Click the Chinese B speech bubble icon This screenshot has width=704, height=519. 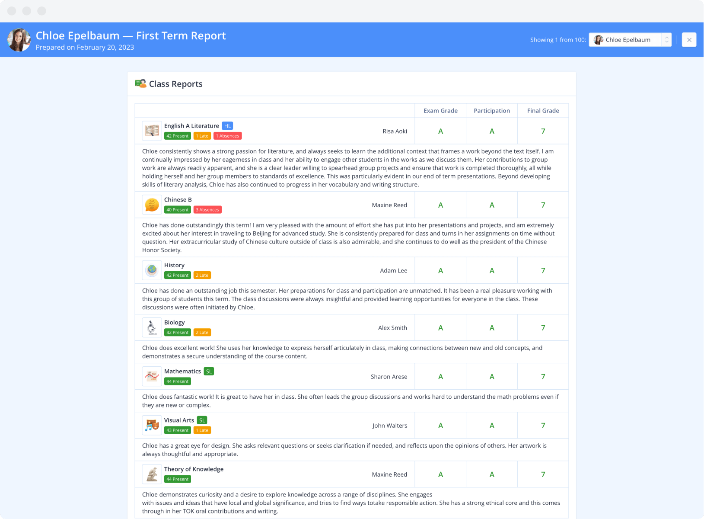152,205
